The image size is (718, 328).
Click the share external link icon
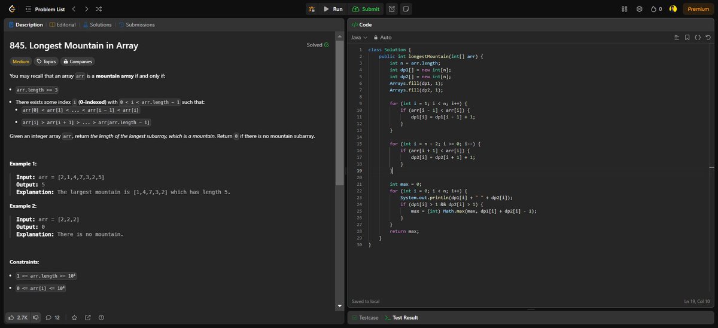[88, 317]
